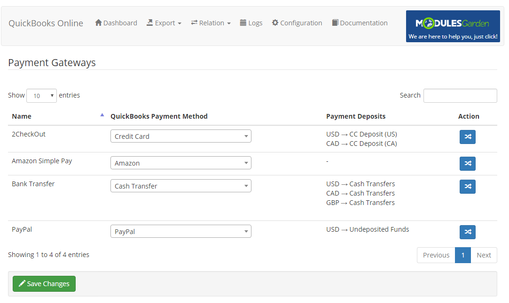This screenshot has height=303, width=509.
Task: Open the Amazon Simple Pay payment method dropdown
Action: point(181,163)
